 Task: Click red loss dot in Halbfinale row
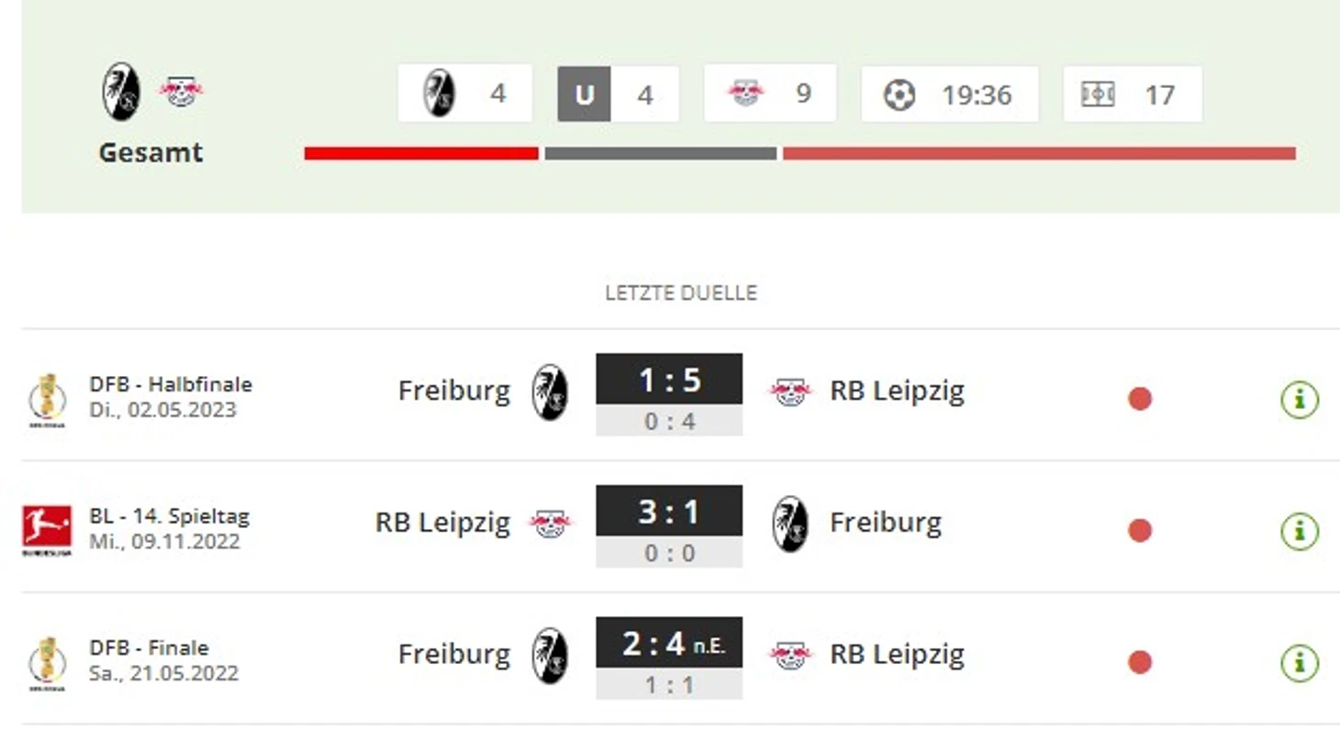1140,399
